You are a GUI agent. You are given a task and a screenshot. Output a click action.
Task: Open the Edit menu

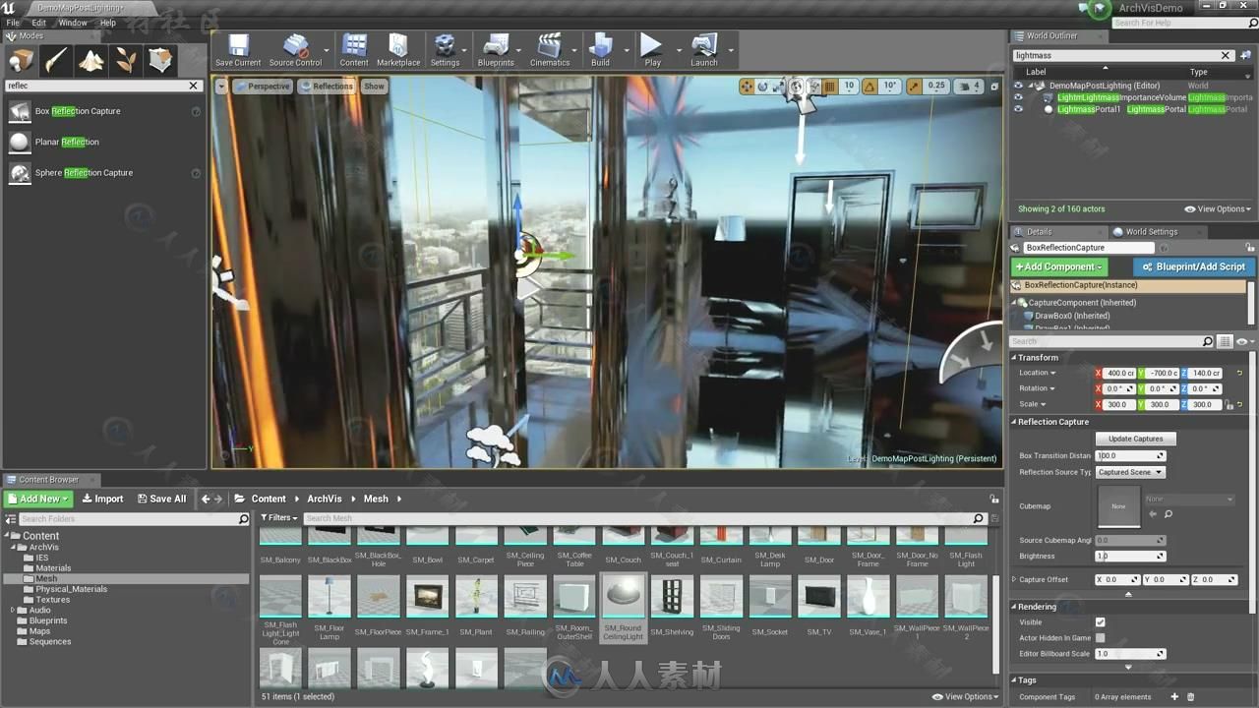pyautogui.click(x=38, y=23)
